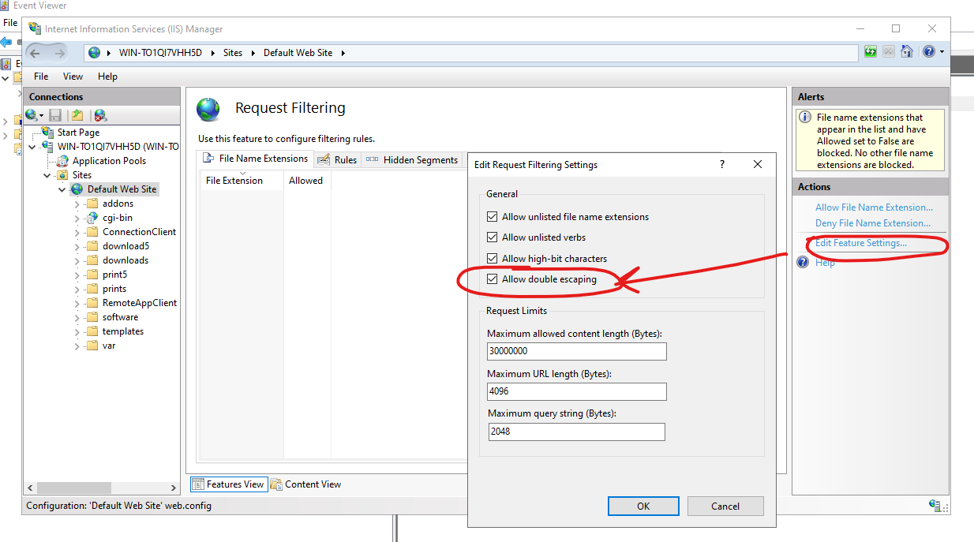Toggle Allow high-bit characters checkbox
Image resolution: width=974 pixels, height=542 pixels.
pos(493,259)
